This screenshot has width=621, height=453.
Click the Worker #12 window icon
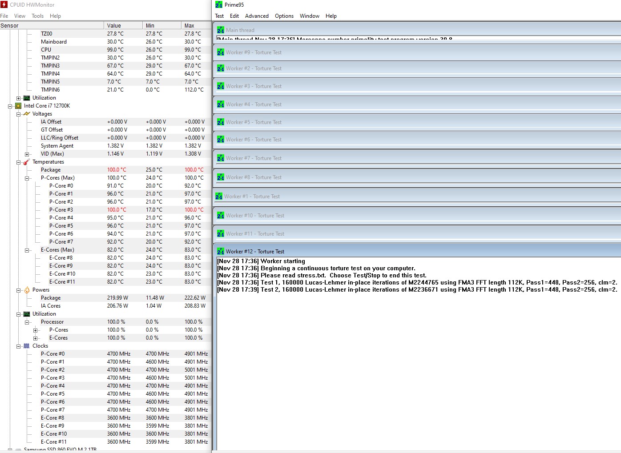(x=221, y=252)
